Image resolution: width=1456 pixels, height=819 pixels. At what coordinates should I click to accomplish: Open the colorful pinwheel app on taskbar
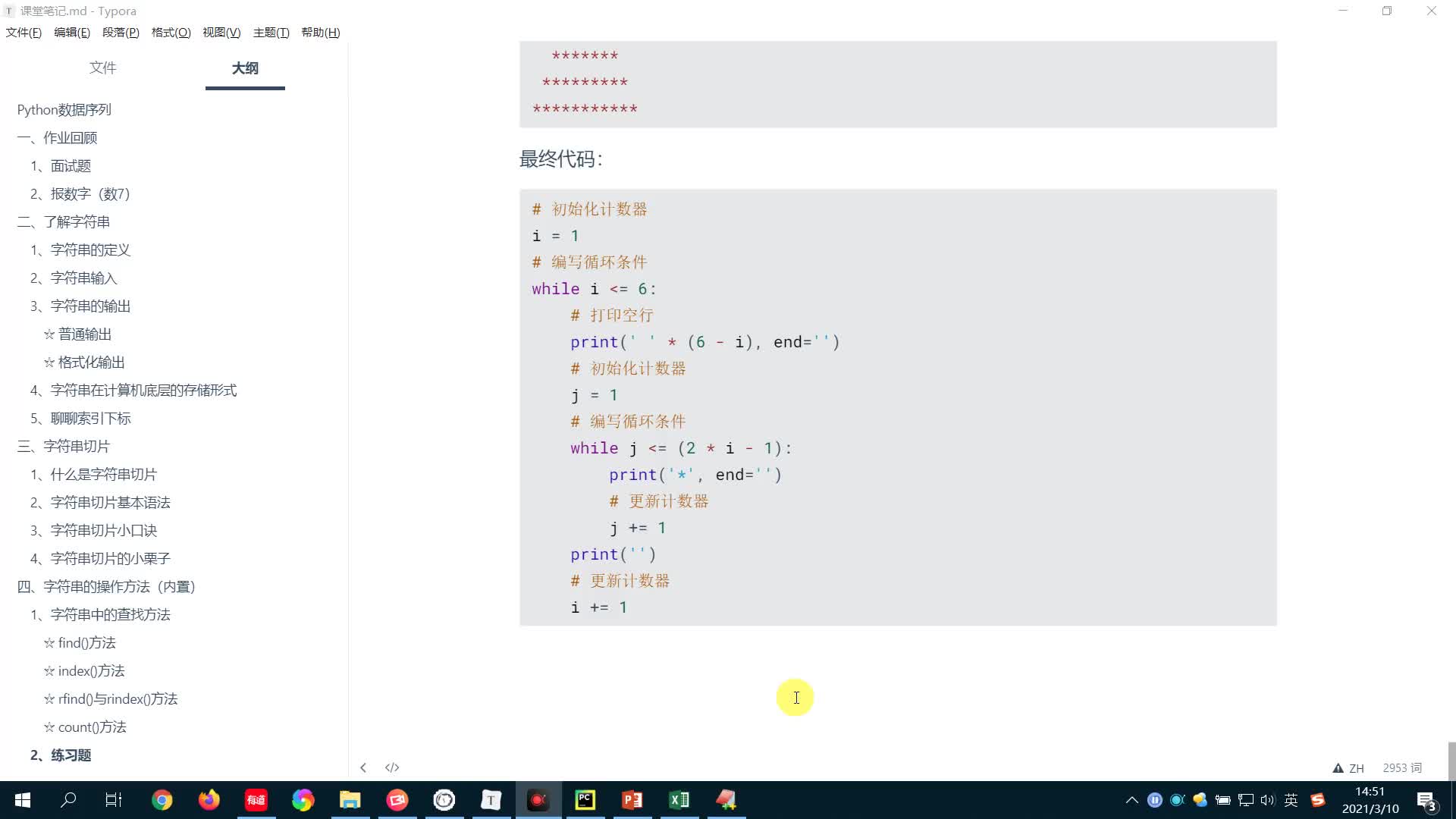click(303, 800)
